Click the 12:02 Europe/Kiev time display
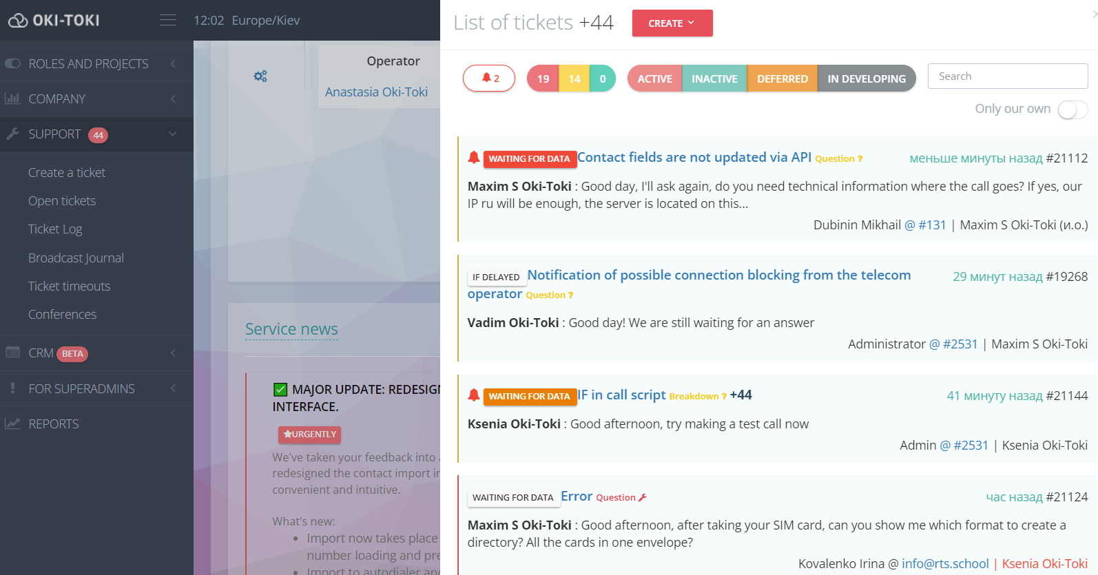The image size is (1098, 575). pyautogui.click(x=247, y=21)
